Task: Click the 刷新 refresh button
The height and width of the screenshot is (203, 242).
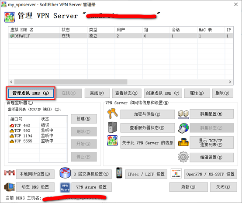Action: coord(188,187)
